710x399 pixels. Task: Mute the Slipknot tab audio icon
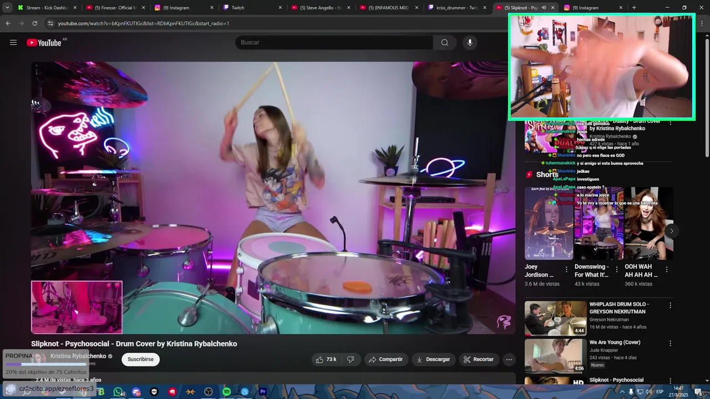tap(544, 8)
